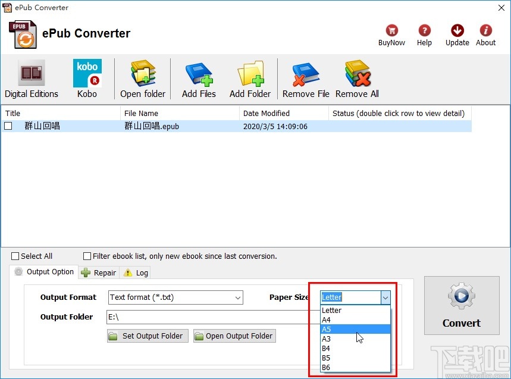Sort by the Date Modified column header
This screenshot has width=511, height=379.
coord(284,113)
